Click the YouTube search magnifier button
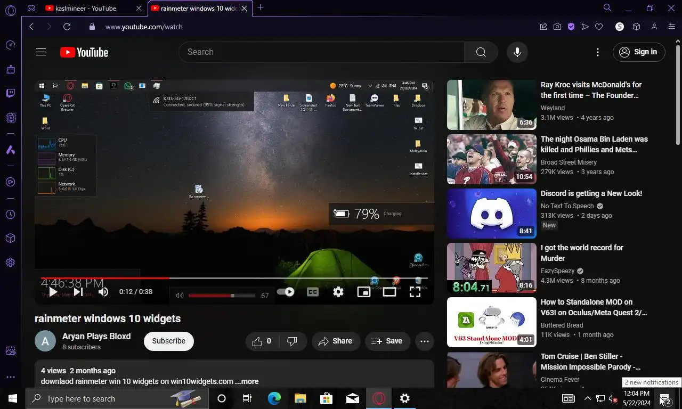The image size is (682, 409). pyautogui.click(x=481, y=52)
